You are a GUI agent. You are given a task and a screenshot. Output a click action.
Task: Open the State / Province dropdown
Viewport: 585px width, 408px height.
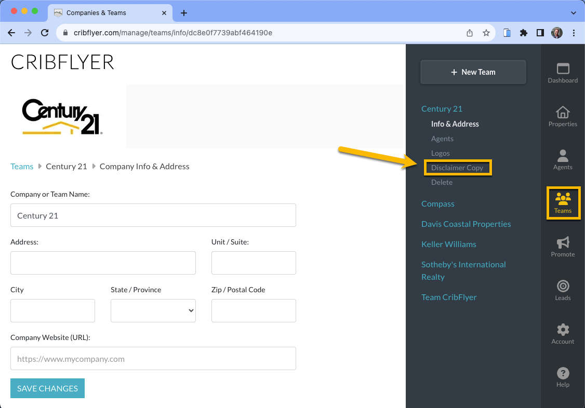[153, 310]
